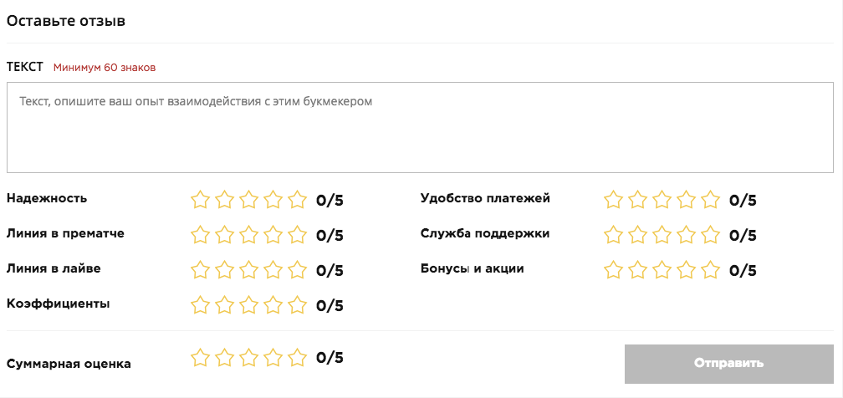Select the fourth star for Коэффициенты
Image resolution: width=843 pixels, height=398 pixels.
pyautogui.click(x=273, y=305)
